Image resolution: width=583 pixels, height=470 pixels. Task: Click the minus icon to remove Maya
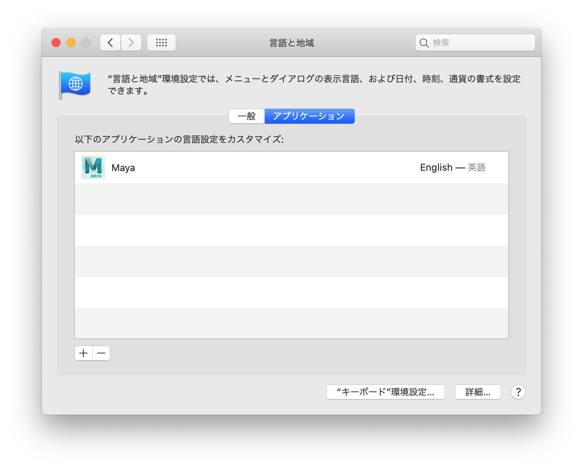pyautogui.click(x=101, y=353)
